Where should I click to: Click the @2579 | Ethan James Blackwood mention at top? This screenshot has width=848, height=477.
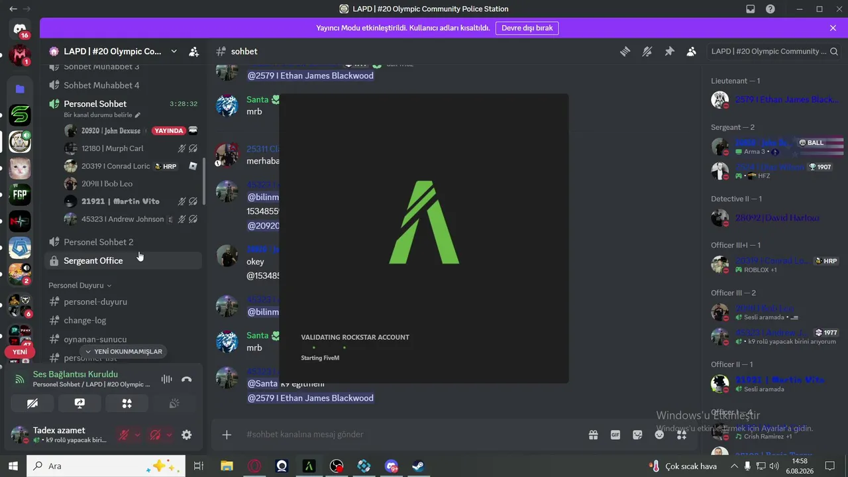[311, 76]
